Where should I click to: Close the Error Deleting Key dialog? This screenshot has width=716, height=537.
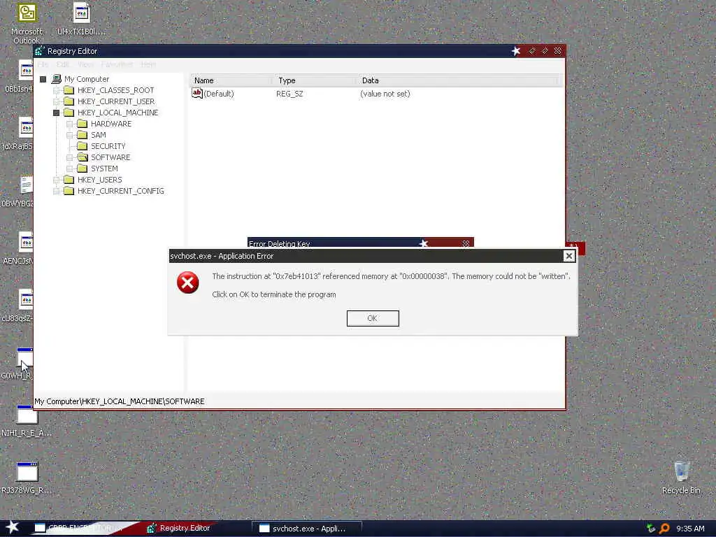(x=466, y=243)
